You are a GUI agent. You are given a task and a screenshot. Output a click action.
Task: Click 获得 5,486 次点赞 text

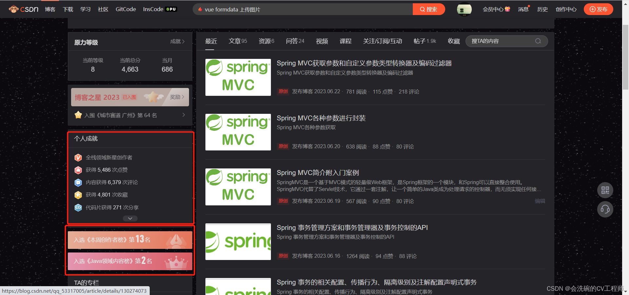(x=107, y=170)
